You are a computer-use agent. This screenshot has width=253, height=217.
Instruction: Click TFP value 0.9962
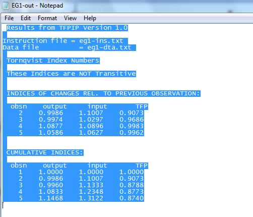132,133
